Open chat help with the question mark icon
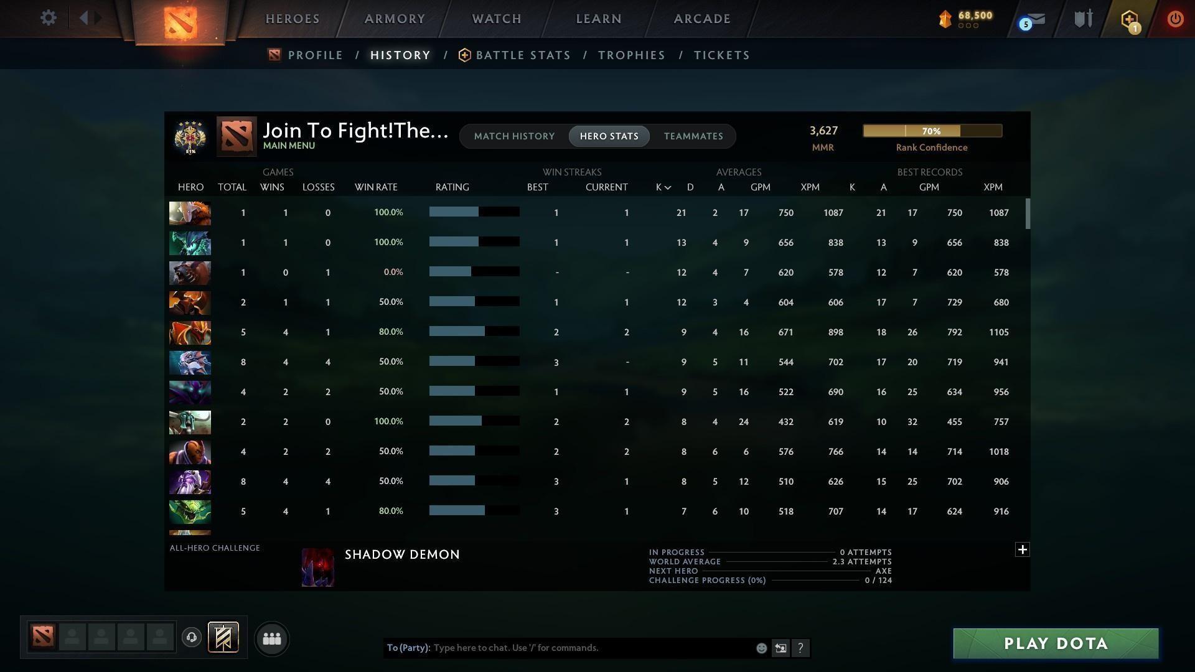 [x=801, y=648]
